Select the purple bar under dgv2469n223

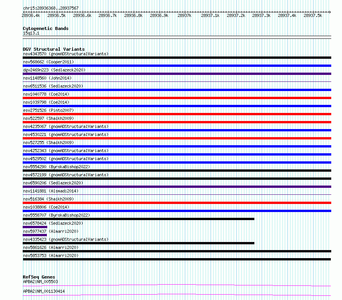point(177,74)
